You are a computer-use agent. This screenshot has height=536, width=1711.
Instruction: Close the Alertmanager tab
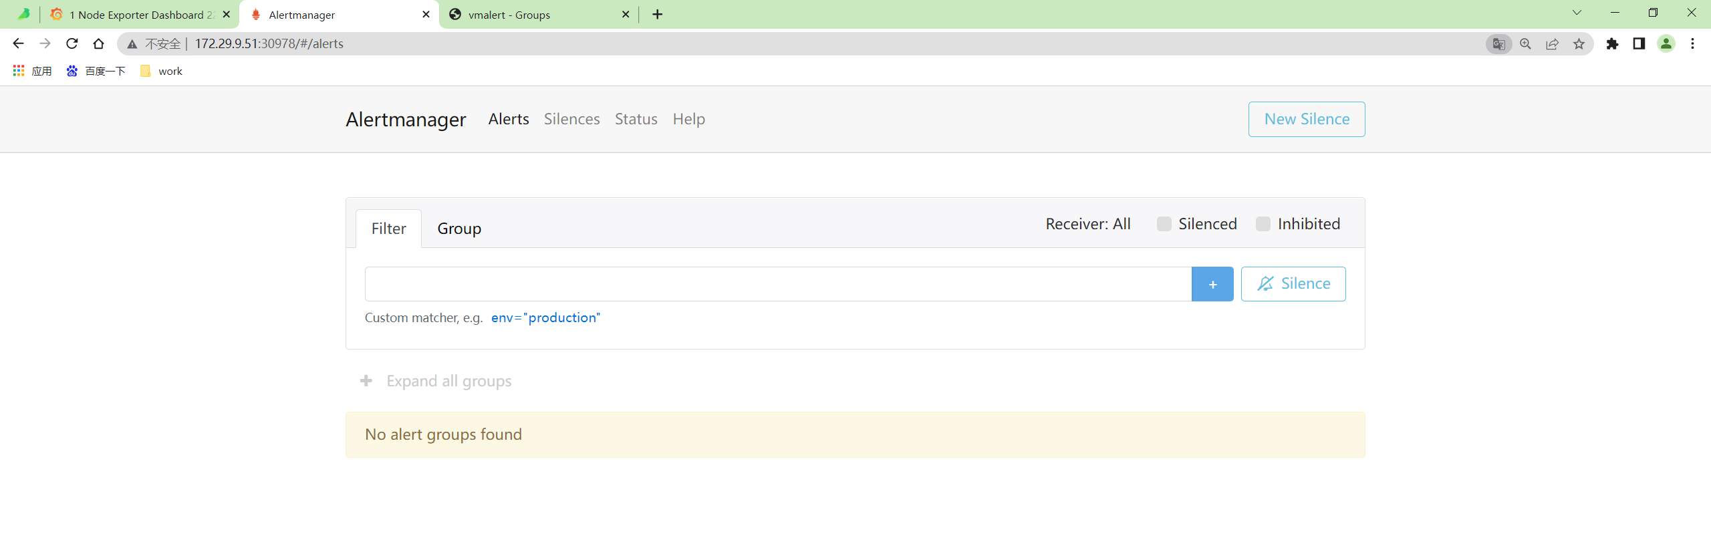click(426, 15)
